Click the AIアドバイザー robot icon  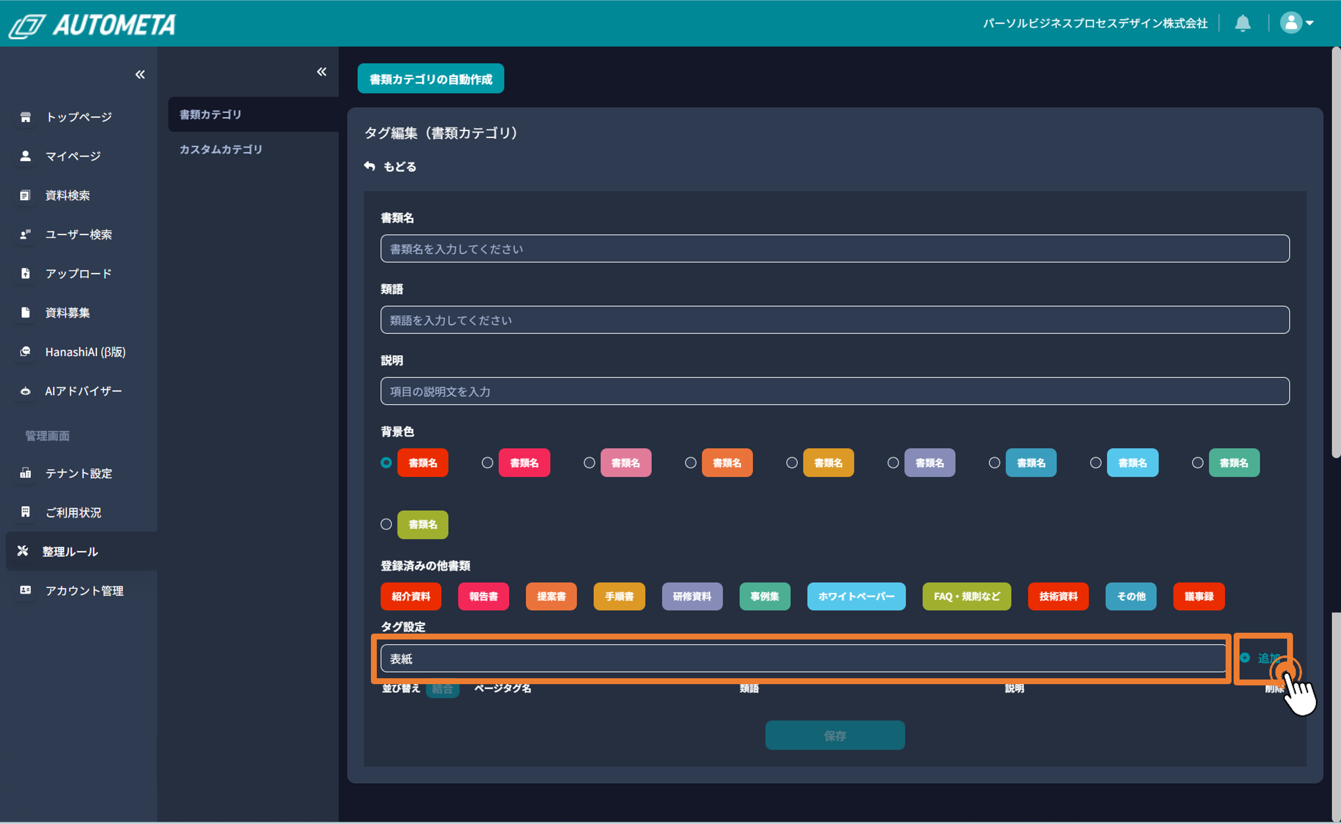coord(25,391)
